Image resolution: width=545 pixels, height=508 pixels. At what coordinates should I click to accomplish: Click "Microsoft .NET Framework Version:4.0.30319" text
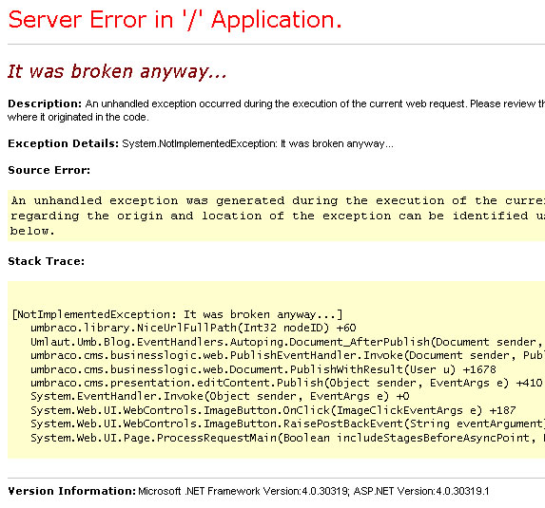tap(243, 491)
